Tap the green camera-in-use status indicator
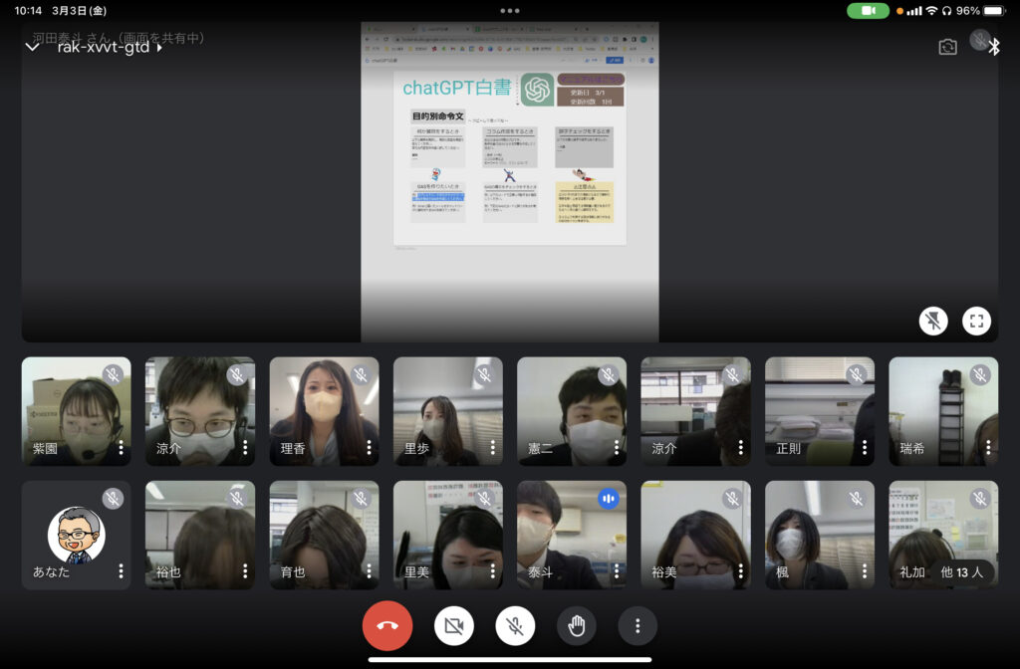The width and height of the screenshot is (1020, 669). coord(868,10)
